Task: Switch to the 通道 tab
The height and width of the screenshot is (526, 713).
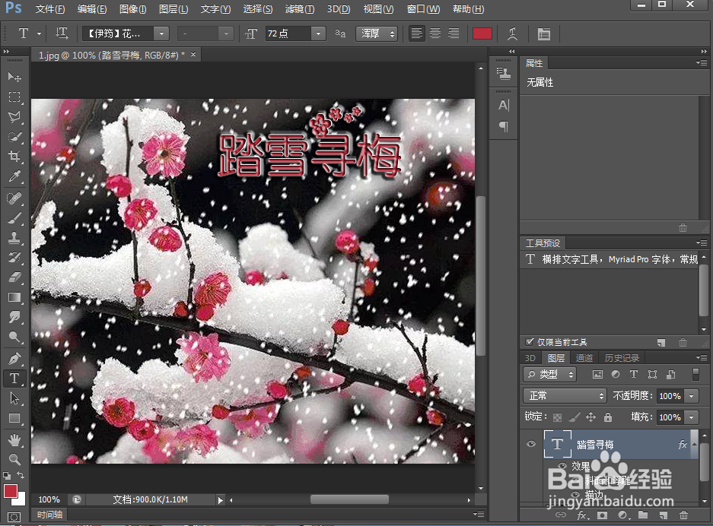Action: pyautogui.click(x=584, y=357)
